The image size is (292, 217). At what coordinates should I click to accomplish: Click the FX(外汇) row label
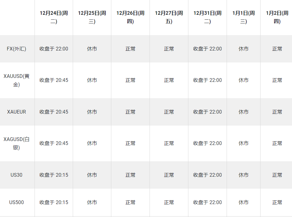pyautogui.click(x=16, y=49)
